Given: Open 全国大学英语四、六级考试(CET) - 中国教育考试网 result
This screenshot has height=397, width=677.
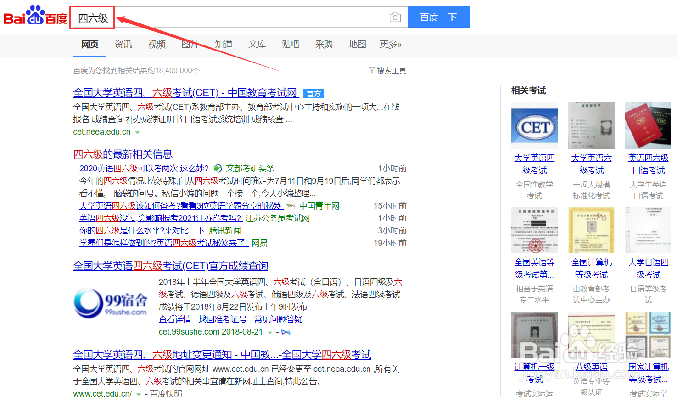Looking at the screenshot, I should point(186,93).
